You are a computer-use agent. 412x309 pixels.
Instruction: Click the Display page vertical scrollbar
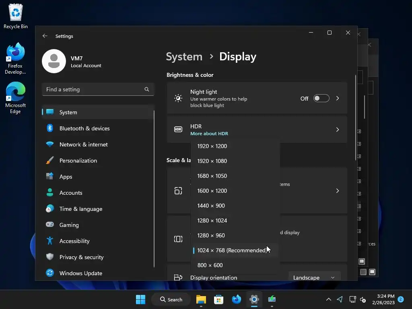356,118
